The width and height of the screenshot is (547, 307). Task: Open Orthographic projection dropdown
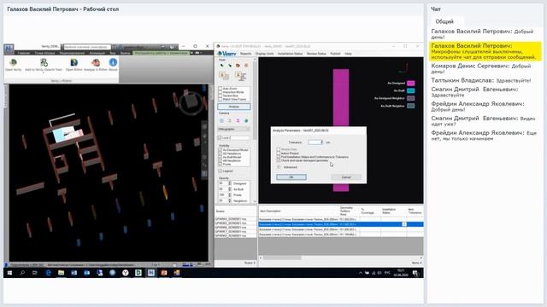[233, 129]
